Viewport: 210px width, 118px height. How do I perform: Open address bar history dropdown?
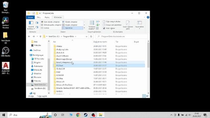pos(87,36)
